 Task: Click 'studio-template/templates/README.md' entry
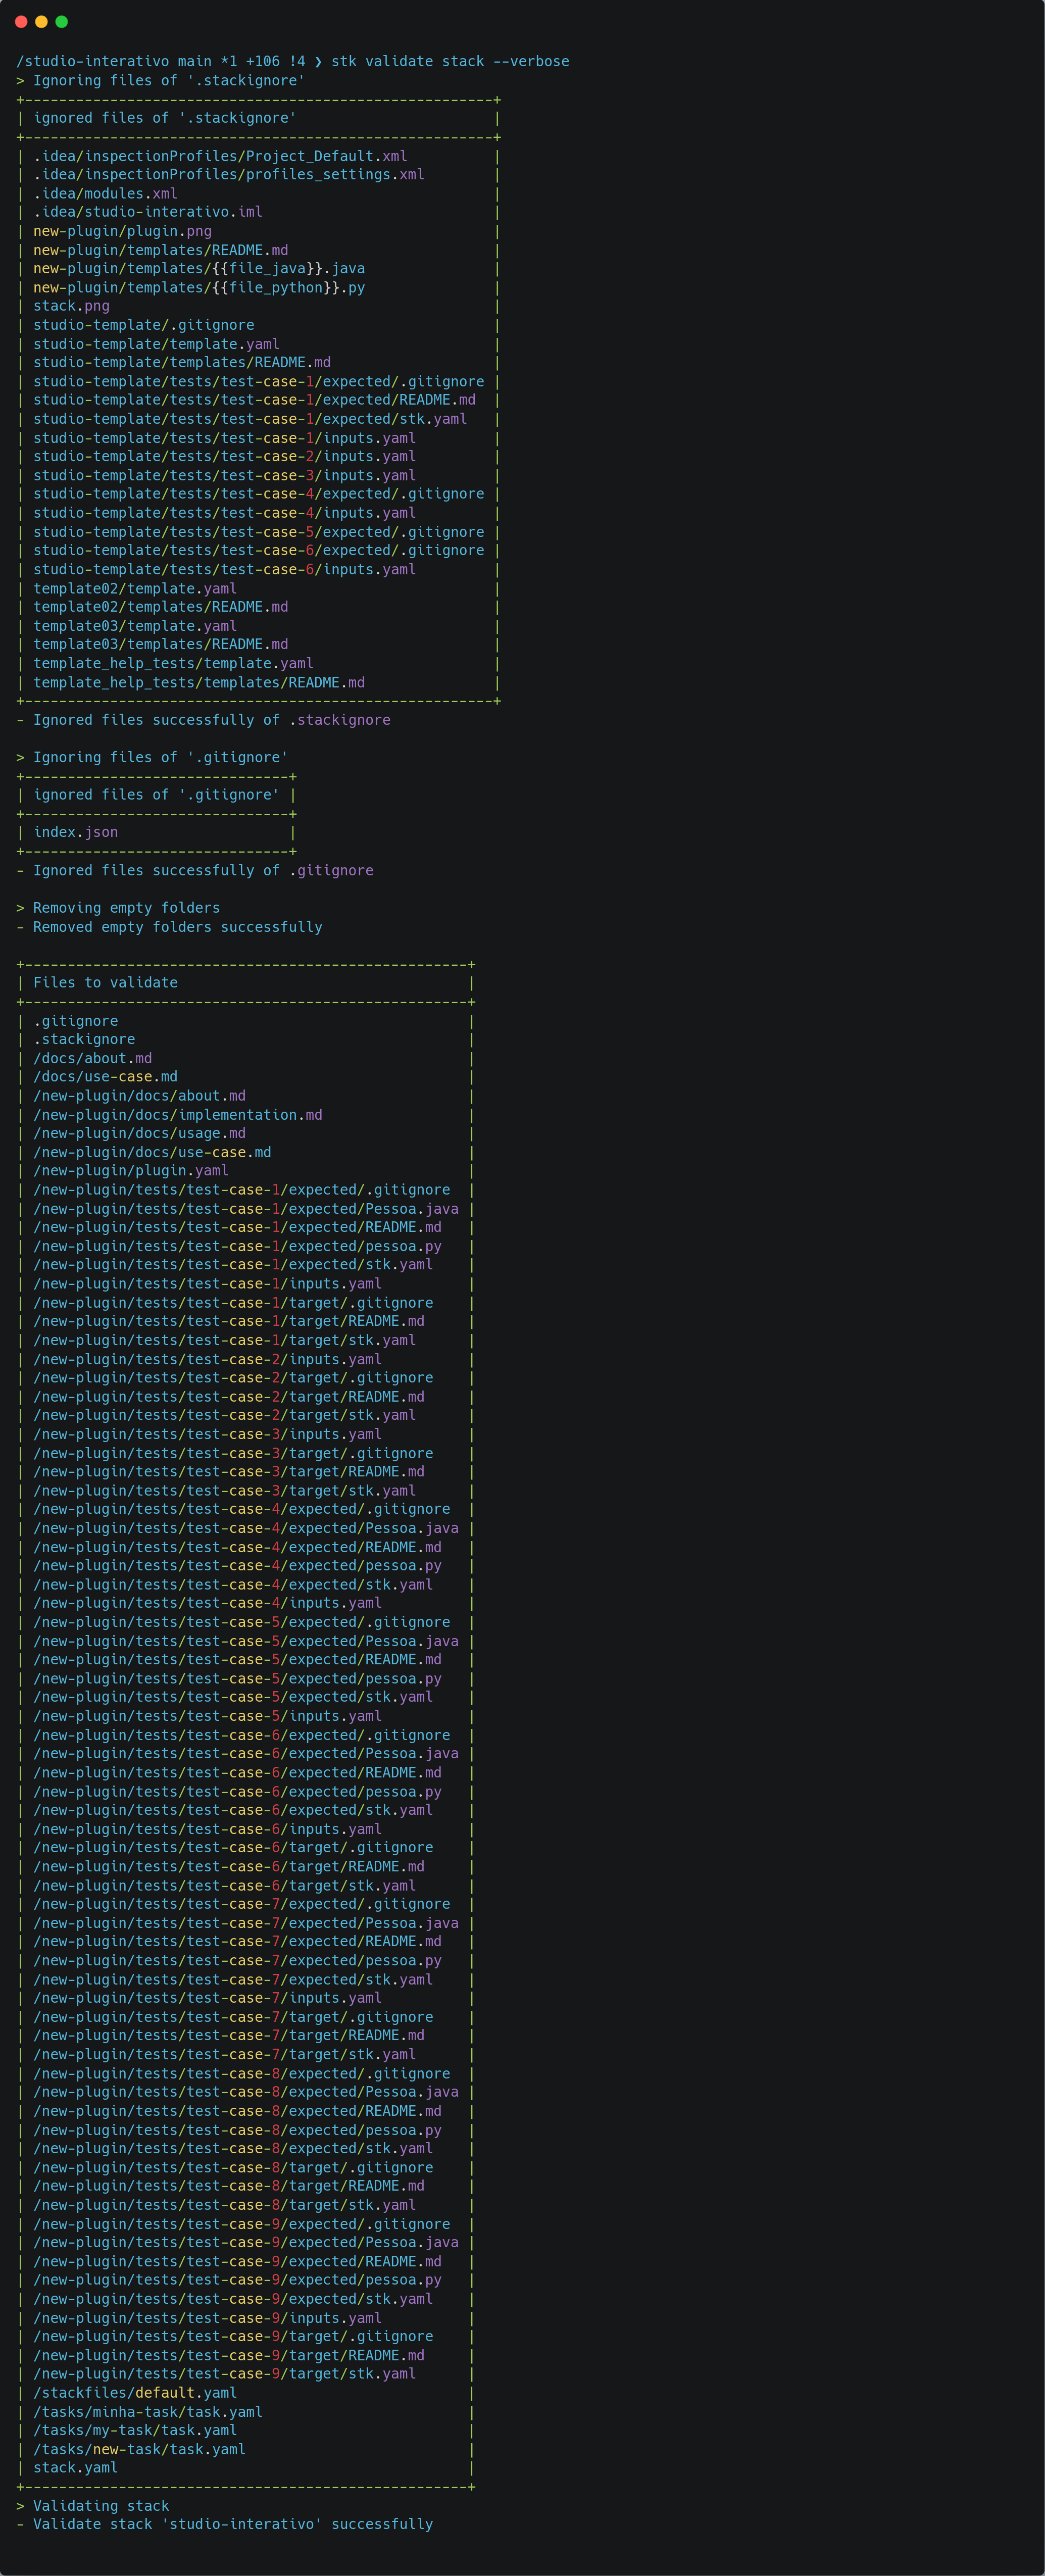click(x=182, y=362)
